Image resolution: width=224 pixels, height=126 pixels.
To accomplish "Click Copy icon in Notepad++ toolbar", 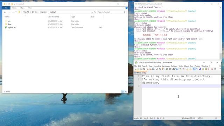I will [x=160, y=69].
